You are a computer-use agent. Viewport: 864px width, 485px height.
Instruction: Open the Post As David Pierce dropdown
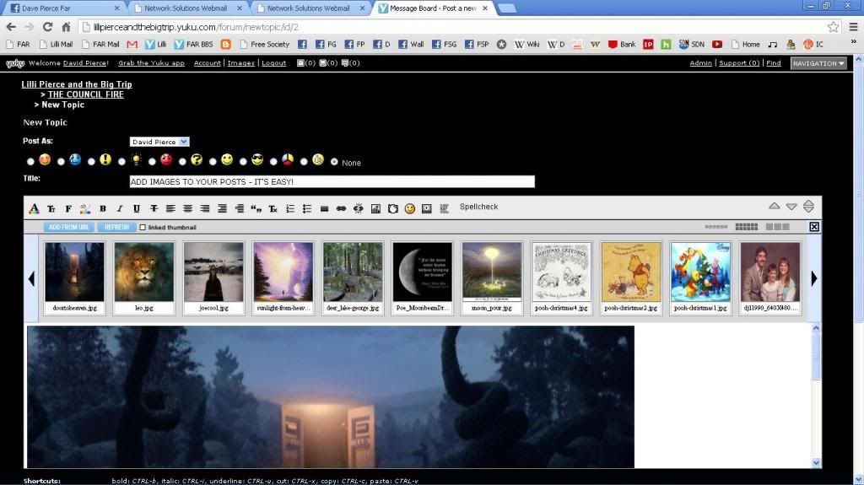(159, 142)
